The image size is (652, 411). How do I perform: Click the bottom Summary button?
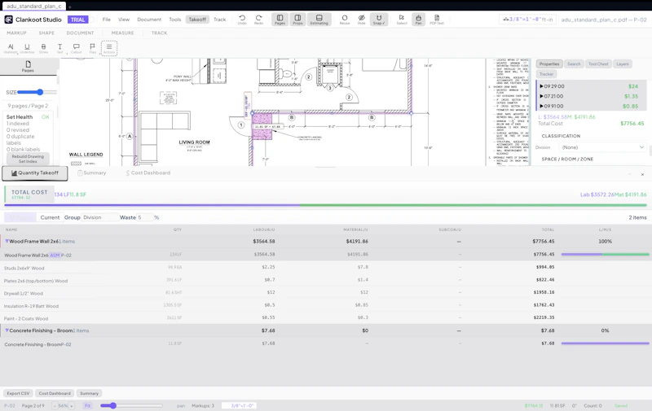click(x=89, y=393)
